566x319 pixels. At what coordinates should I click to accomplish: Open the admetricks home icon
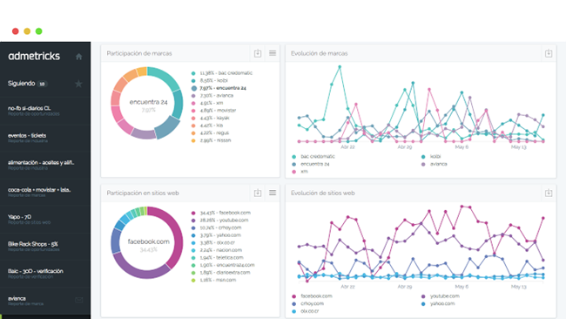pyautogui.click(x=78, y=57)
